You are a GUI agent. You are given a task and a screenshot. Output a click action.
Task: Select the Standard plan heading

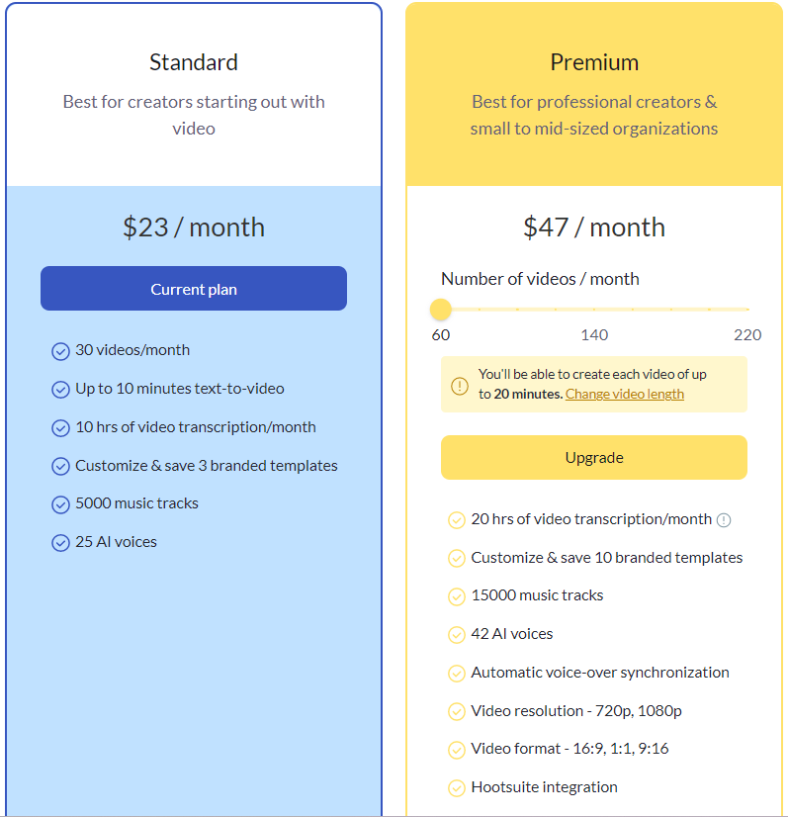point(194,62)
